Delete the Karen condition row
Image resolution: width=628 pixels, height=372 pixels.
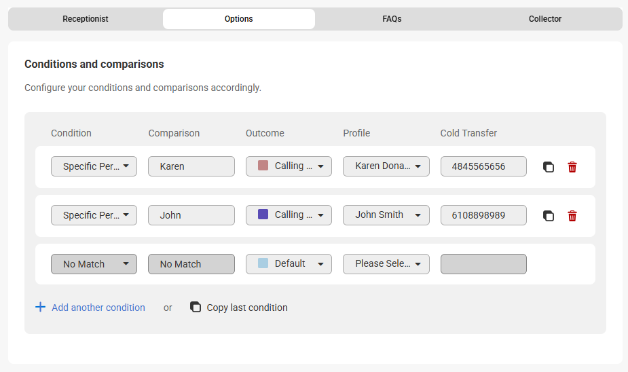click(x=572, y=167)
